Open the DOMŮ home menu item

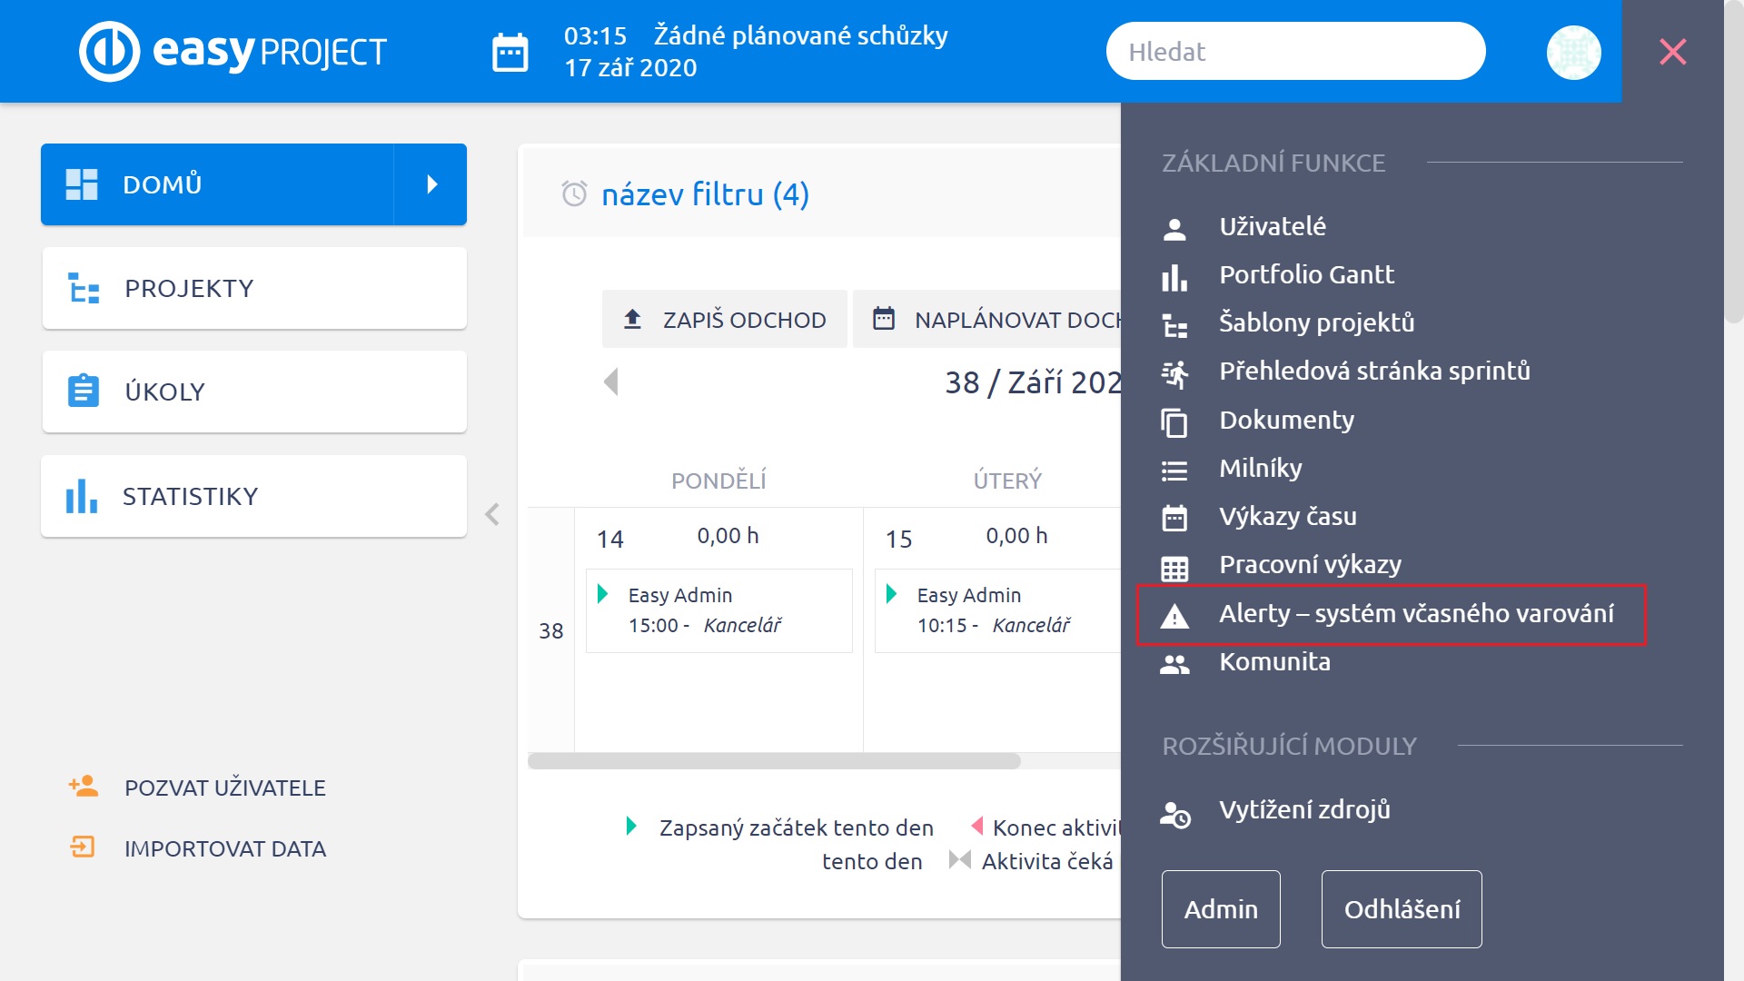(x=217, y=184)
